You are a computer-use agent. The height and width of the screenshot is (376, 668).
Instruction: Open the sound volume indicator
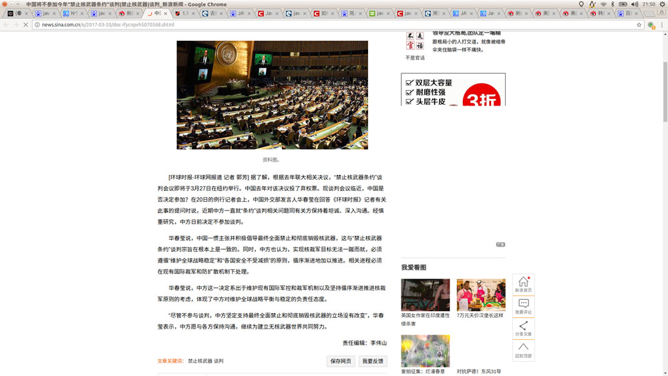coord(635,4)
